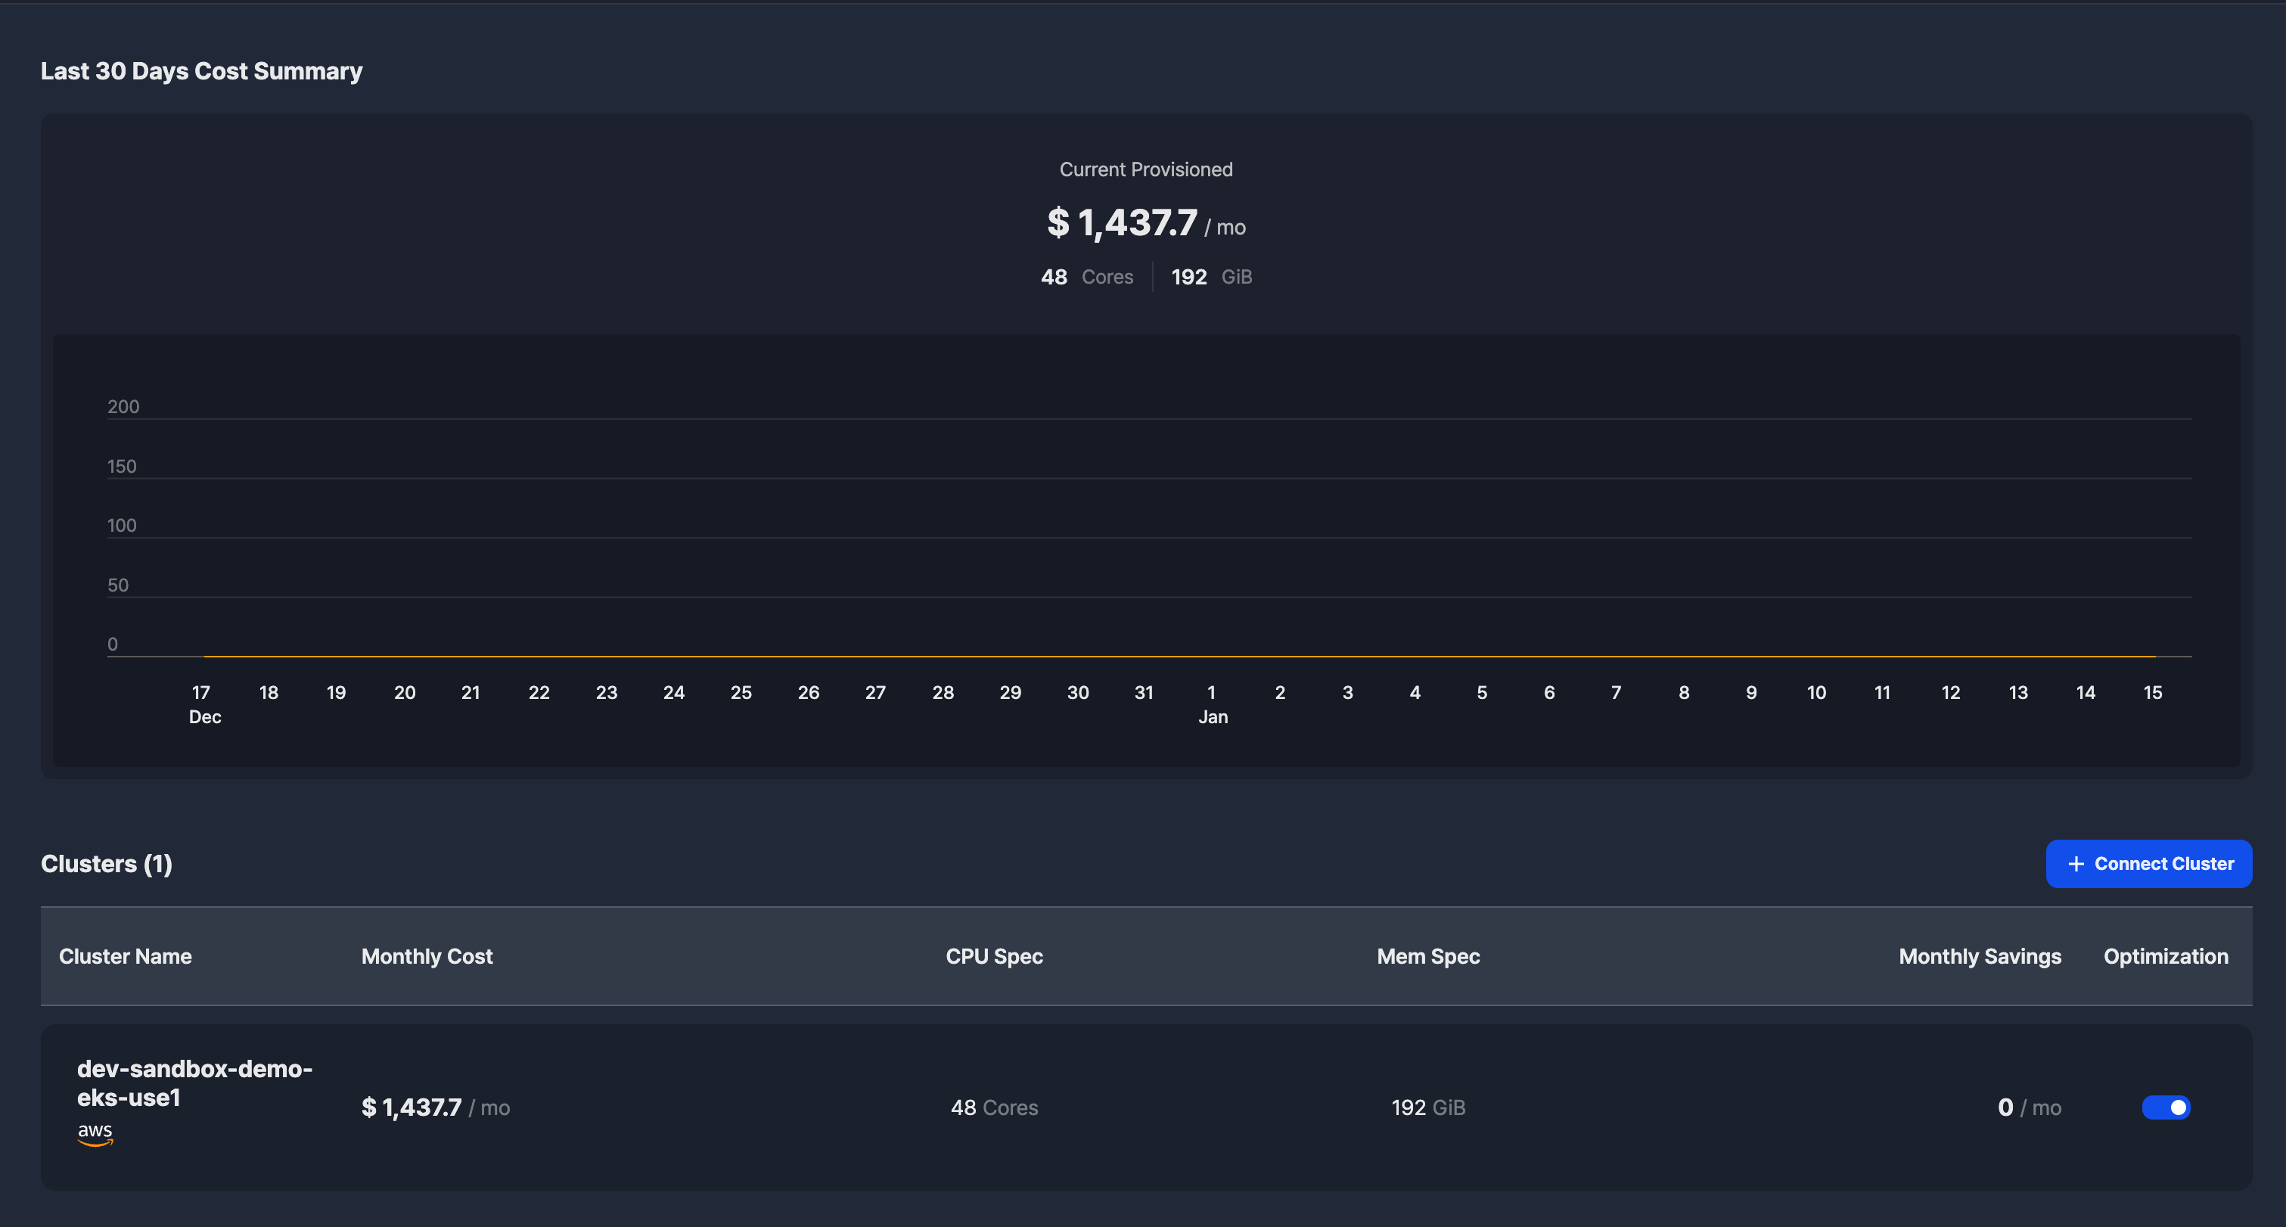Click the plus icon in Connect Cluster
This screenshot has width=2286, height=1227.
[2076, 864]
